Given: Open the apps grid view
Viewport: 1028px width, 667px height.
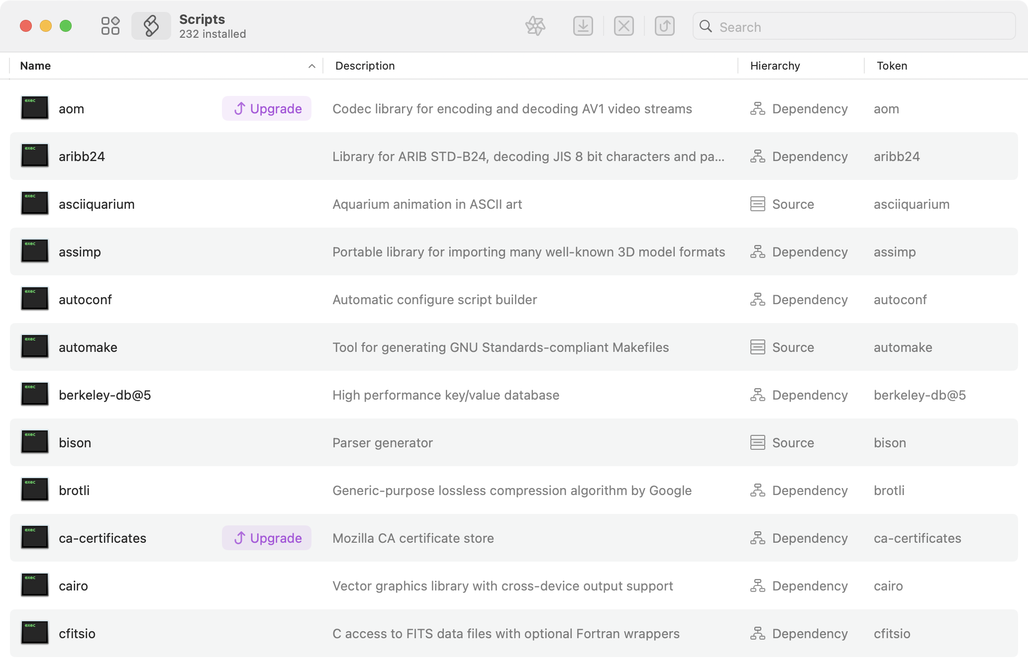Looking at the screenshot, I should click(110, 26).
